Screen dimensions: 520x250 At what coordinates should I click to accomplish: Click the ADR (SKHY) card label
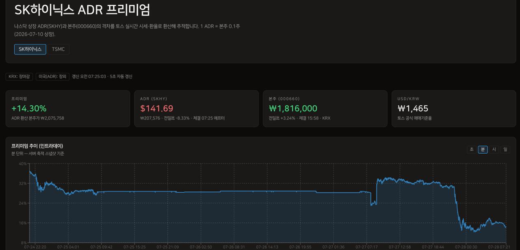(154, 99)
